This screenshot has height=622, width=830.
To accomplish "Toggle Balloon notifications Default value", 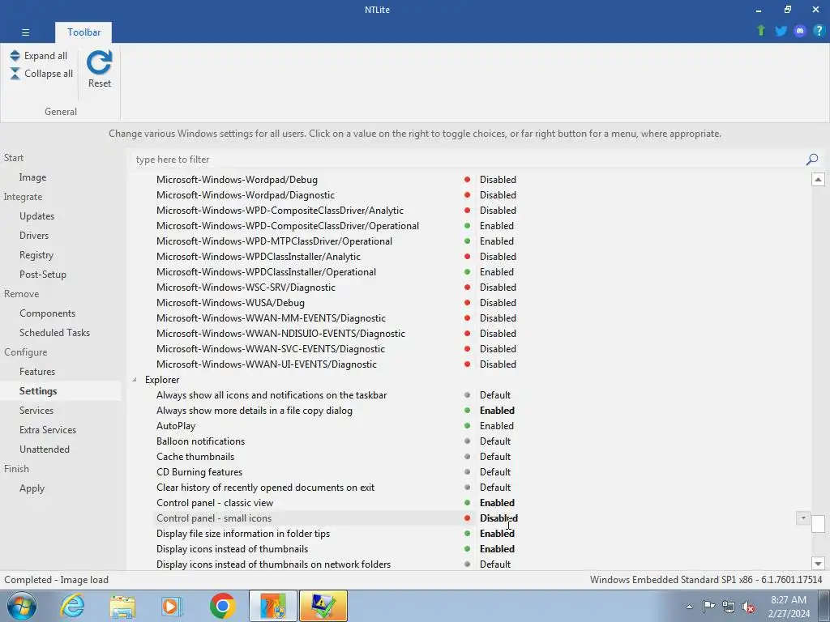I will (x=495, y=441).
